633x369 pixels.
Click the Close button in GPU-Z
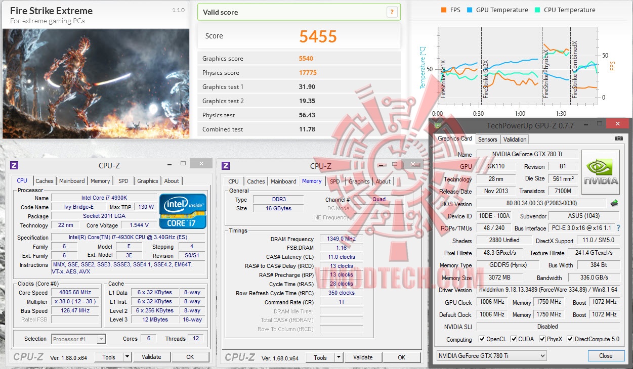(x=606, y=355)
